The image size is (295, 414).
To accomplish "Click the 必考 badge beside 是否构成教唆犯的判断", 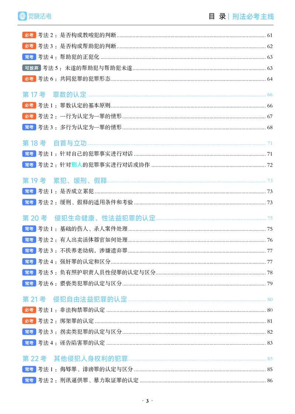I will pyautogui.click(x=29, y=35).
